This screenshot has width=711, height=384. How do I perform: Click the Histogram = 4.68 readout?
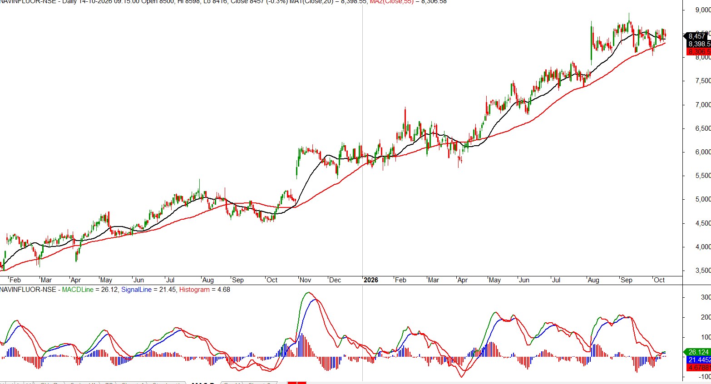coord(205,290)
